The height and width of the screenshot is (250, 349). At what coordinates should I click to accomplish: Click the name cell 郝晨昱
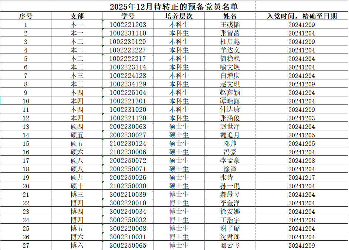click(x=230, y=195)
